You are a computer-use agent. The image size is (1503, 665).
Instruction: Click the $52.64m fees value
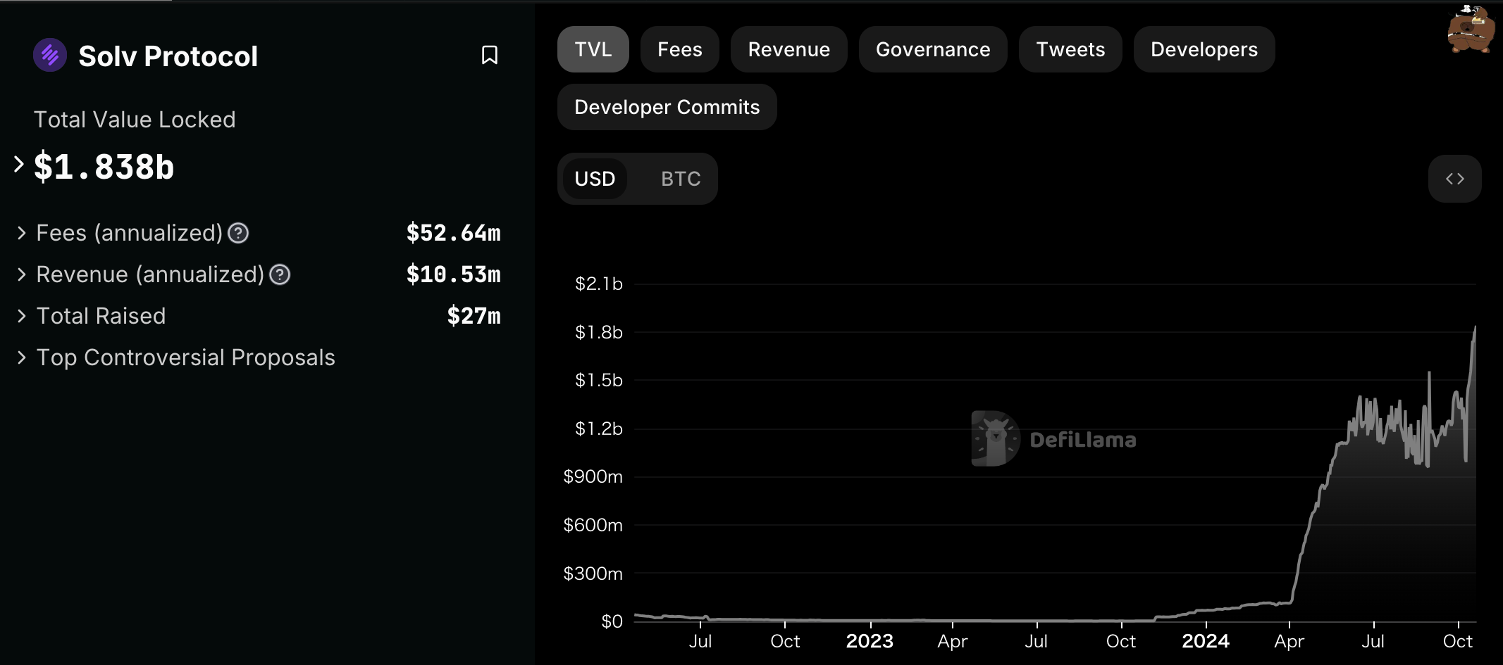coord(454,233)
